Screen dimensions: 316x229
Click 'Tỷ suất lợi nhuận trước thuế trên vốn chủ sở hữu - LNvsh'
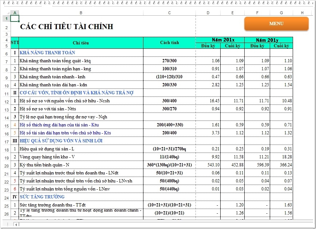coord(76,181)
